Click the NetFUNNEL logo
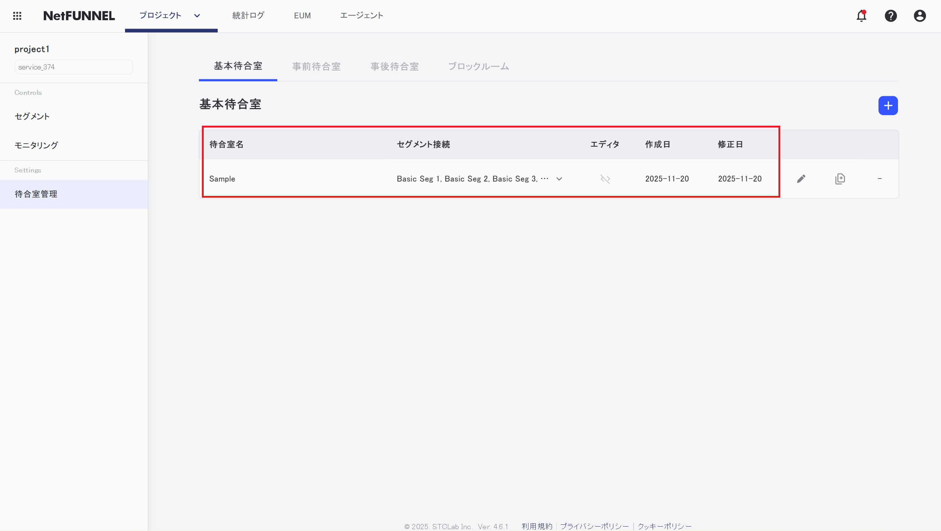Image resolution: width=941 pixels, height=531 pixels. tap(79, 16)
